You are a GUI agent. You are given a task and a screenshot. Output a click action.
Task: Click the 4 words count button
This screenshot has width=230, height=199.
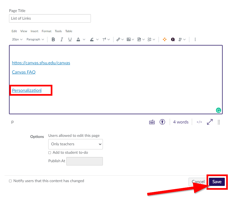pyautogui.click(x=181, y=122)
